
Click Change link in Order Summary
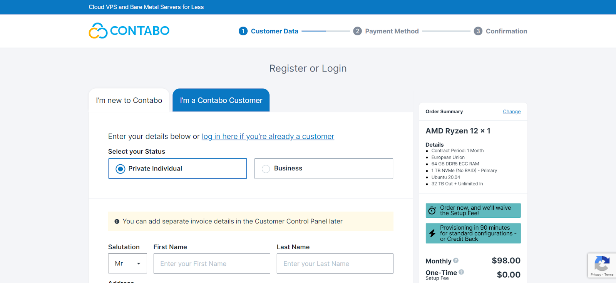pyautogui.click(x=512, y=112)
